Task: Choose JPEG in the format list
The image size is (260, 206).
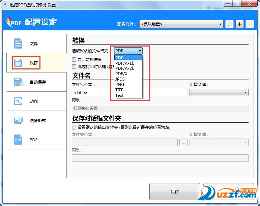Action: 120,79
